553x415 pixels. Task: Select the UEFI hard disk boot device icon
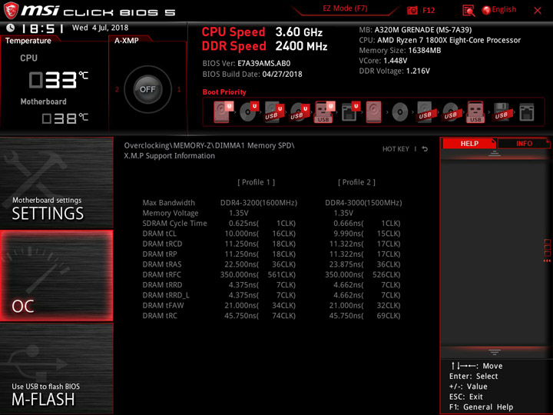click(223, 112)
